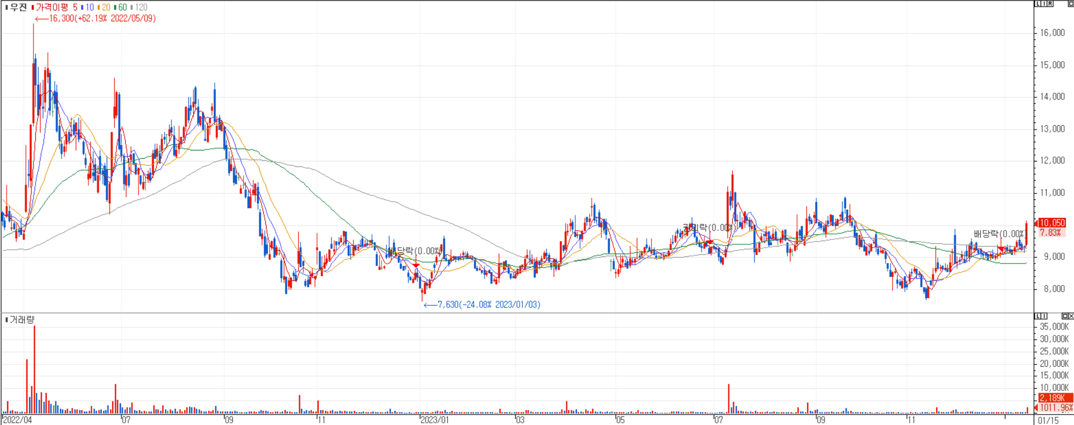Click the price panel's I scale button

(x=1044, y=4)
